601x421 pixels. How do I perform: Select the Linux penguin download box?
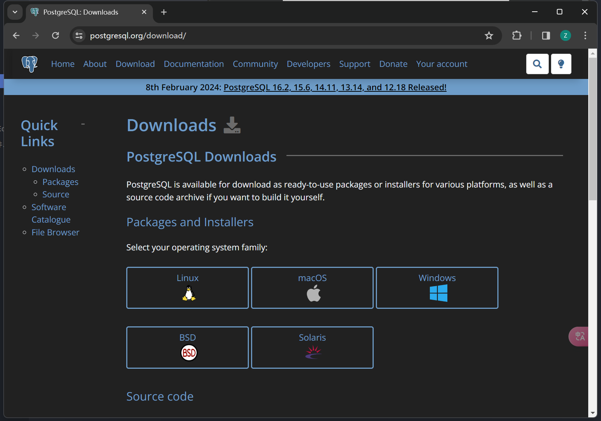188,288
